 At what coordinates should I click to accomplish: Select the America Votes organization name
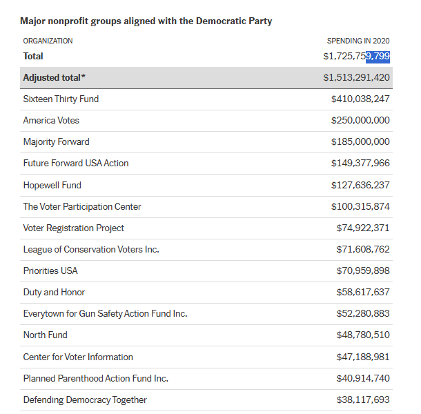pyautogui.click(x=51, y=121)
